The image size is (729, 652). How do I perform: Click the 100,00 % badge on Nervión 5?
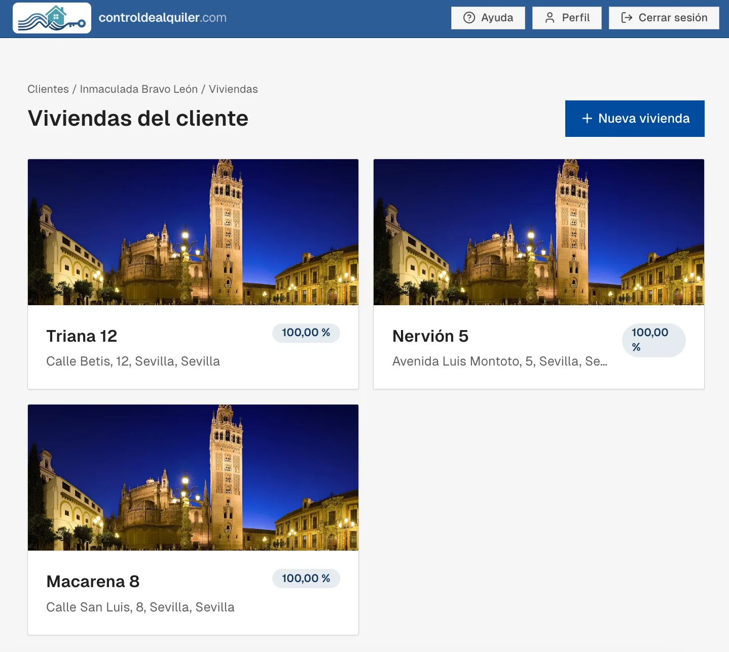654,340
